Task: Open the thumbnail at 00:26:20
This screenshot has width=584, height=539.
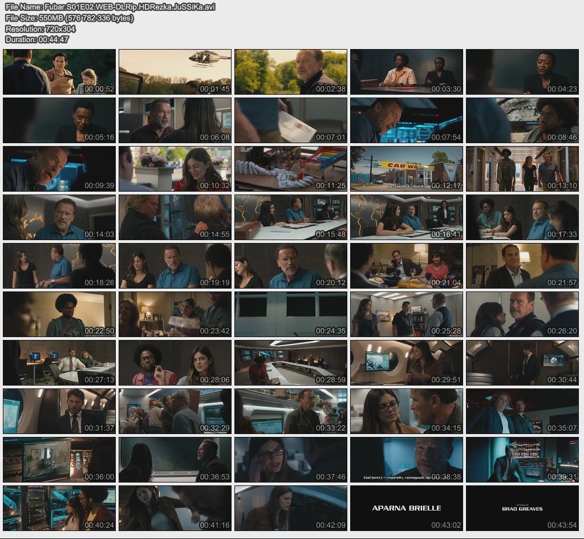Action: click(522, 314)
